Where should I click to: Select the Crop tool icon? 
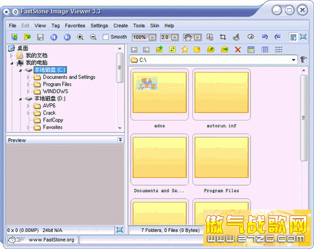click(x=223, y=37)
